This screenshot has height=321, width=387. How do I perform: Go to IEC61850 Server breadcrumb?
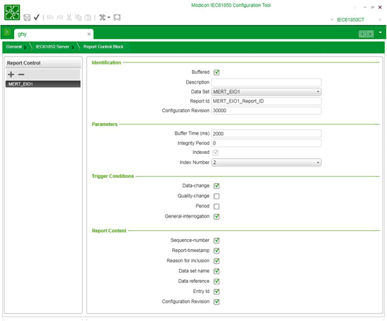coord(52,47)
